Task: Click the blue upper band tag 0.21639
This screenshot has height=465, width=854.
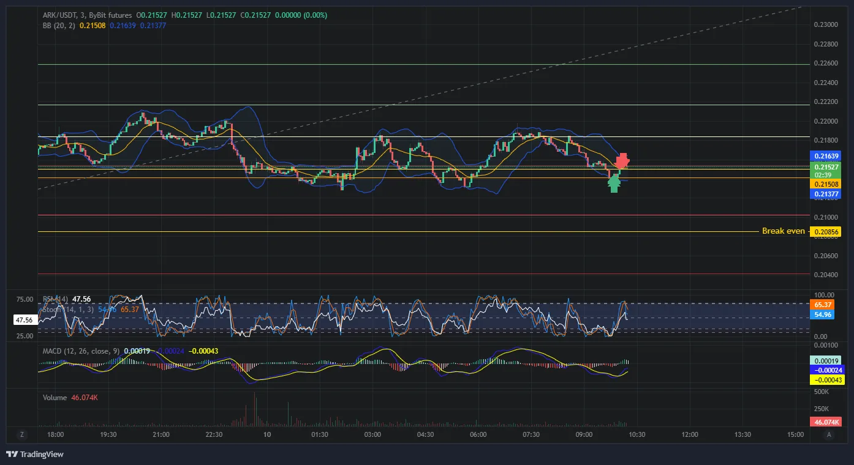Action: pos(825,156)
